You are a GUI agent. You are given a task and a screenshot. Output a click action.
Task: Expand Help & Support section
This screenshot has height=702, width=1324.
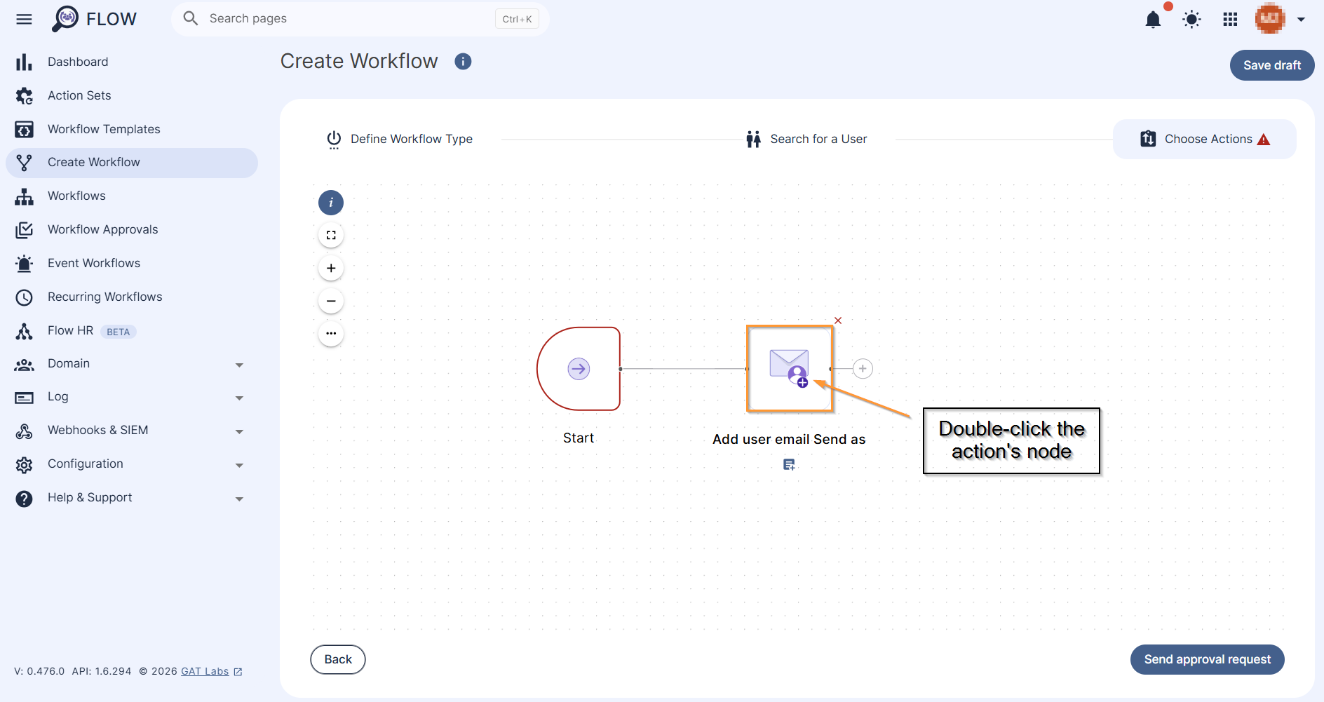[x=132, y=498]
